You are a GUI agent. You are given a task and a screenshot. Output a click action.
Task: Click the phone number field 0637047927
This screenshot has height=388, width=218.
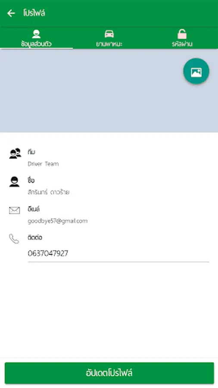click(x=118, y=253)
